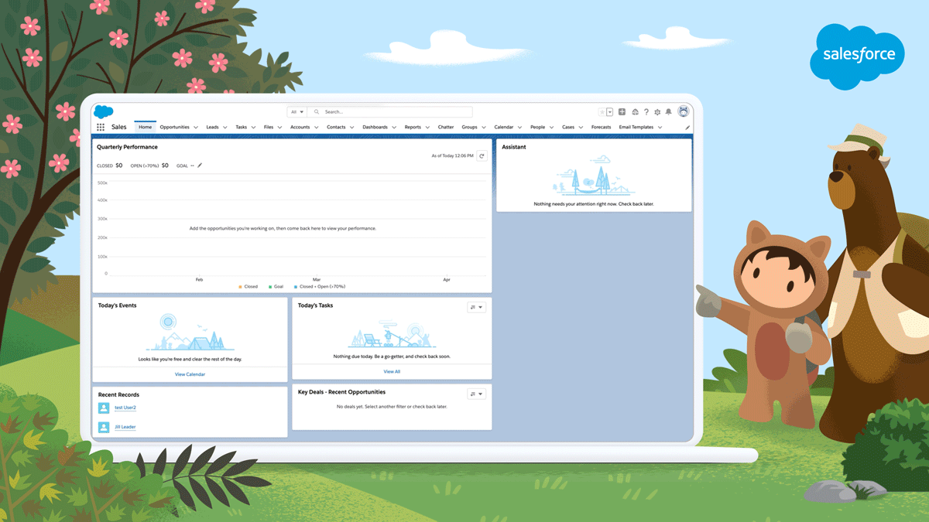Edit the Goal with the pencil icon

200,165
